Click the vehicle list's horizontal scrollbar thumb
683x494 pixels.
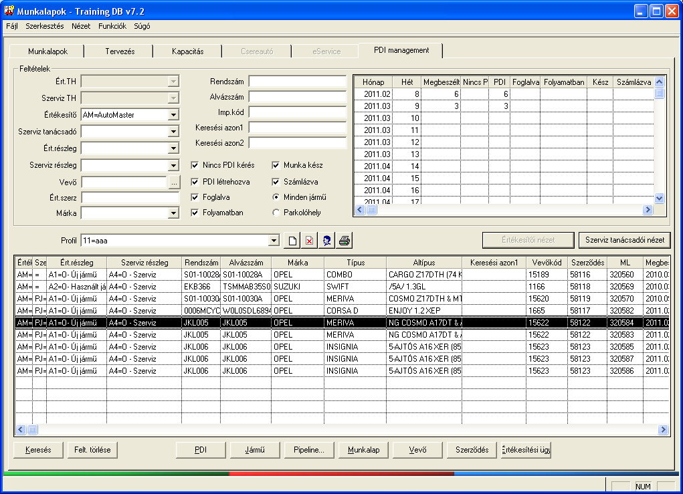pos(32,430)
